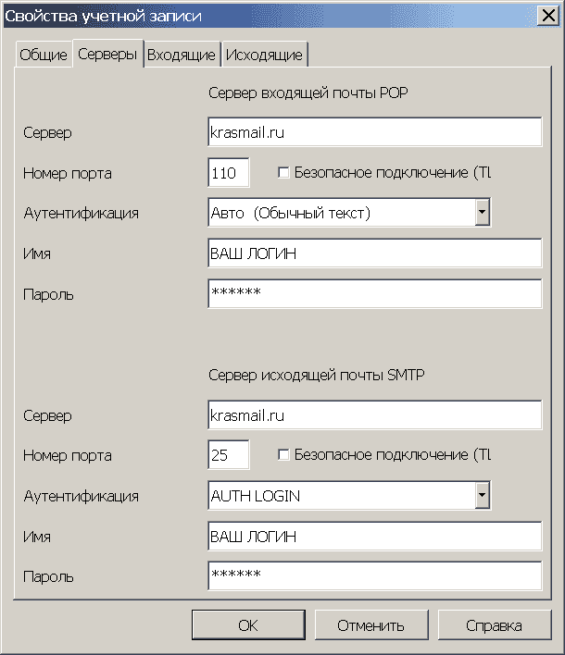The height and width of the screenshot is (655, 565).
Task: Open the AUTH LOGIN combo box
Action: (349, 495)
